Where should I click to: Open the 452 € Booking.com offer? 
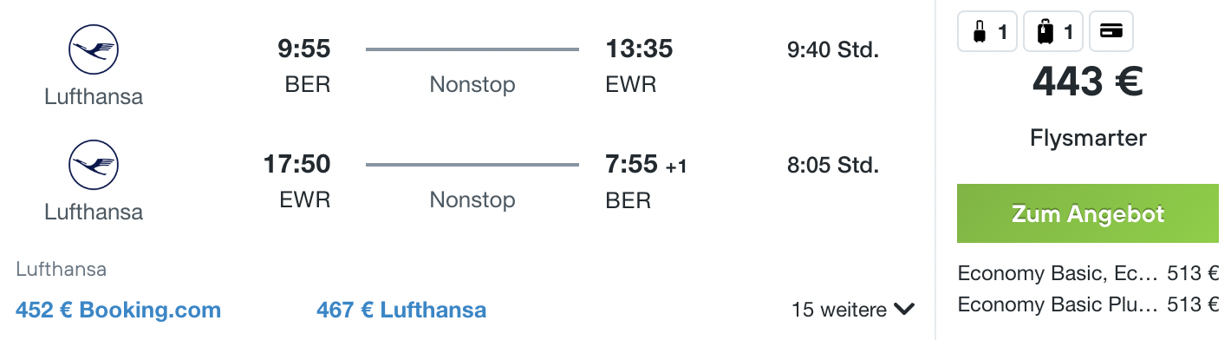[118, 310]
